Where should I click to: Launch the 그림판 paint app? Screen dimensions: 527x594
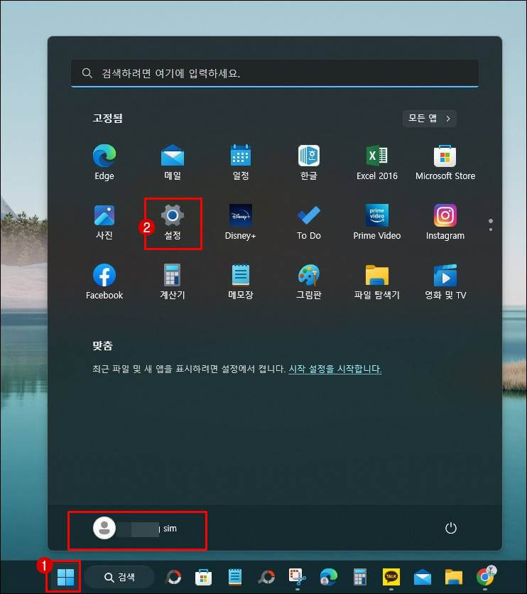(x=308, y=282)
